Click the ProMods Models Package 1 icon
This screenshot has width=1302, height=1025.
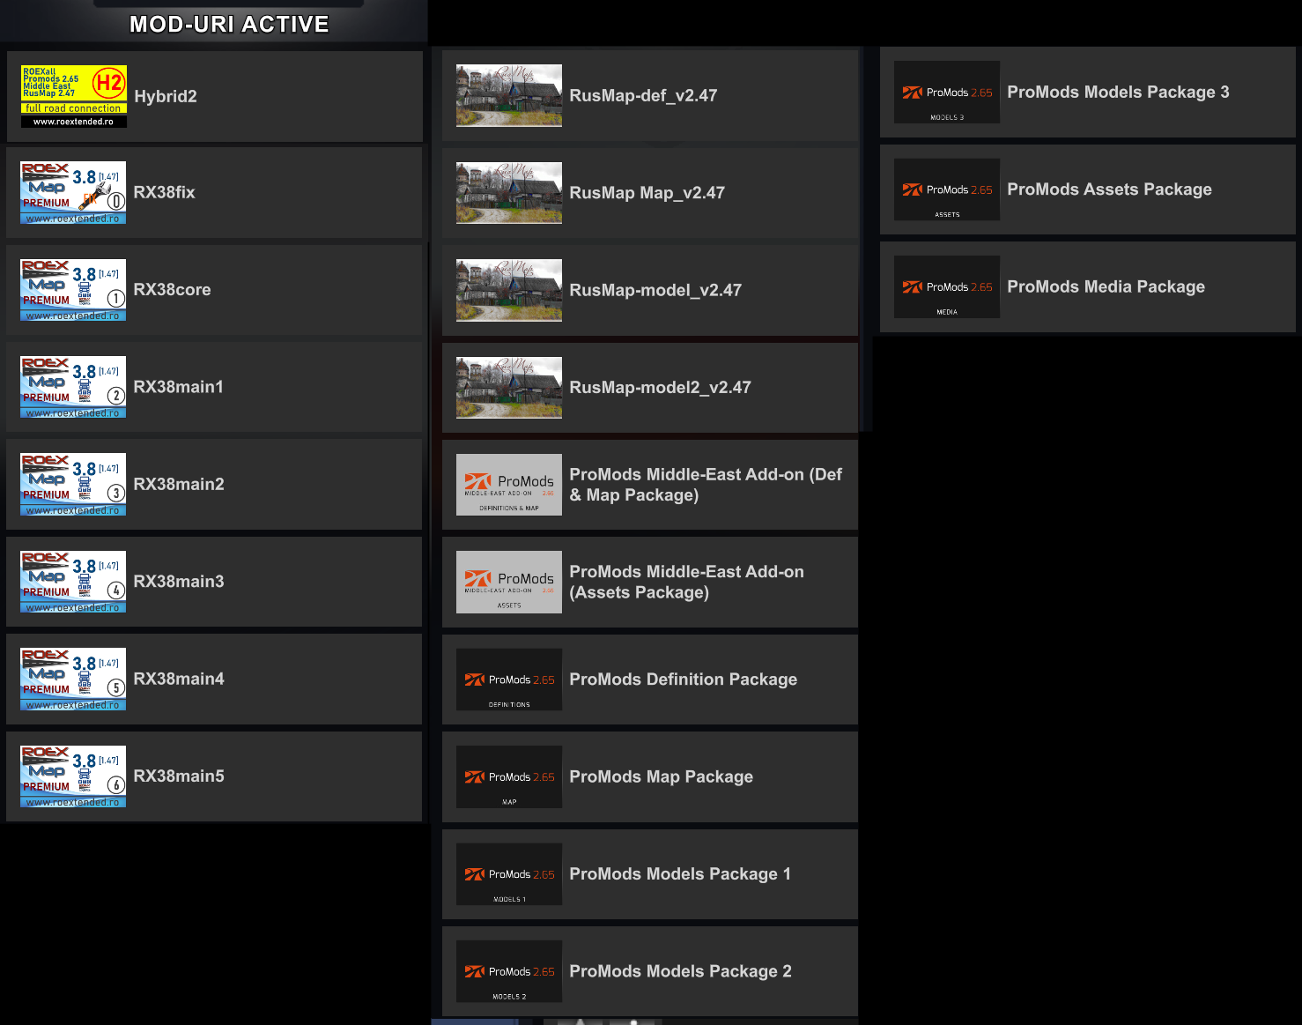coord(509,874)
